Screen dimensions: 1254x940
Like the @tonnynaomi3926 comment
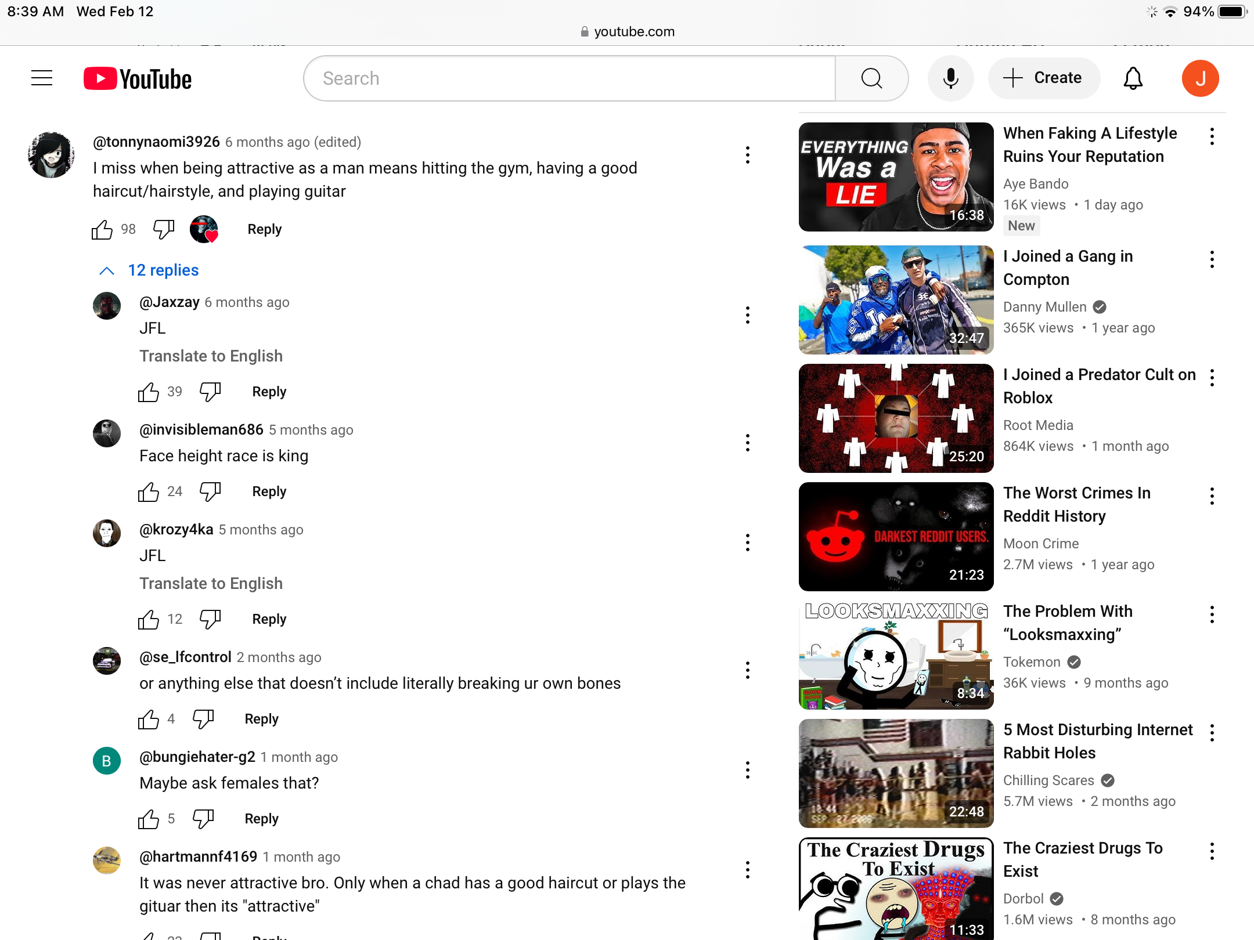(102, 229)
